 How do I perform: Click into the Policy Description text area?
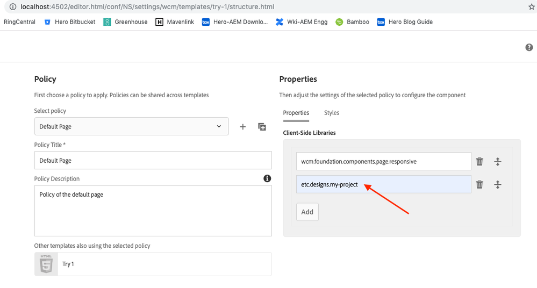point(153,211)
